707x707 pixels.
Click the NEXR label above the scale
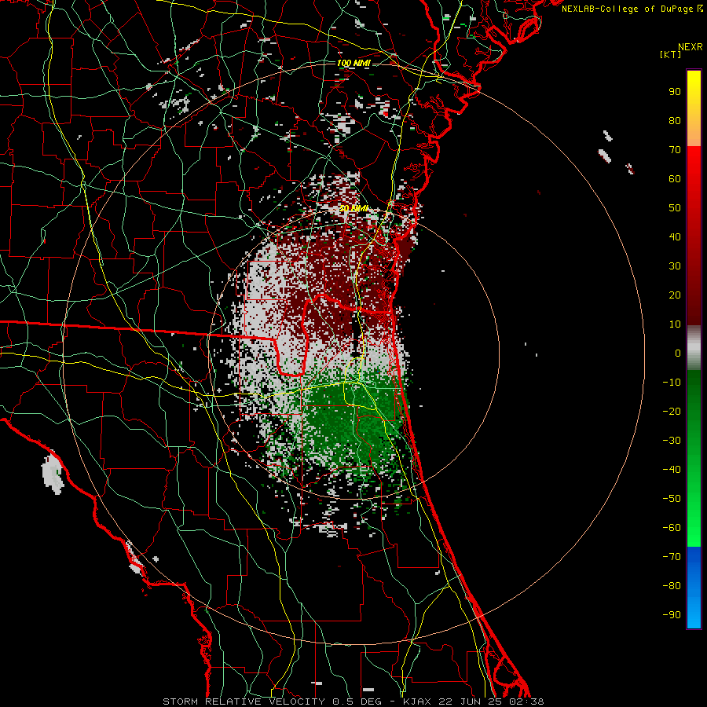pos(691,47)
